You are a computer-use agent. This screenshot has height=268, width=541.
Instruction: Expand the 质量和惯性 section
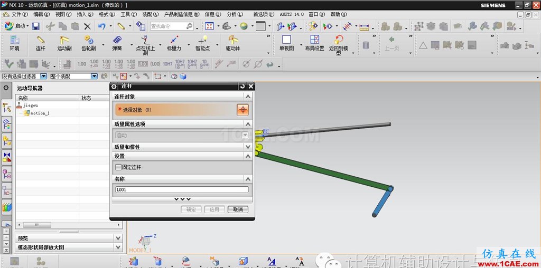pos(248,147)
